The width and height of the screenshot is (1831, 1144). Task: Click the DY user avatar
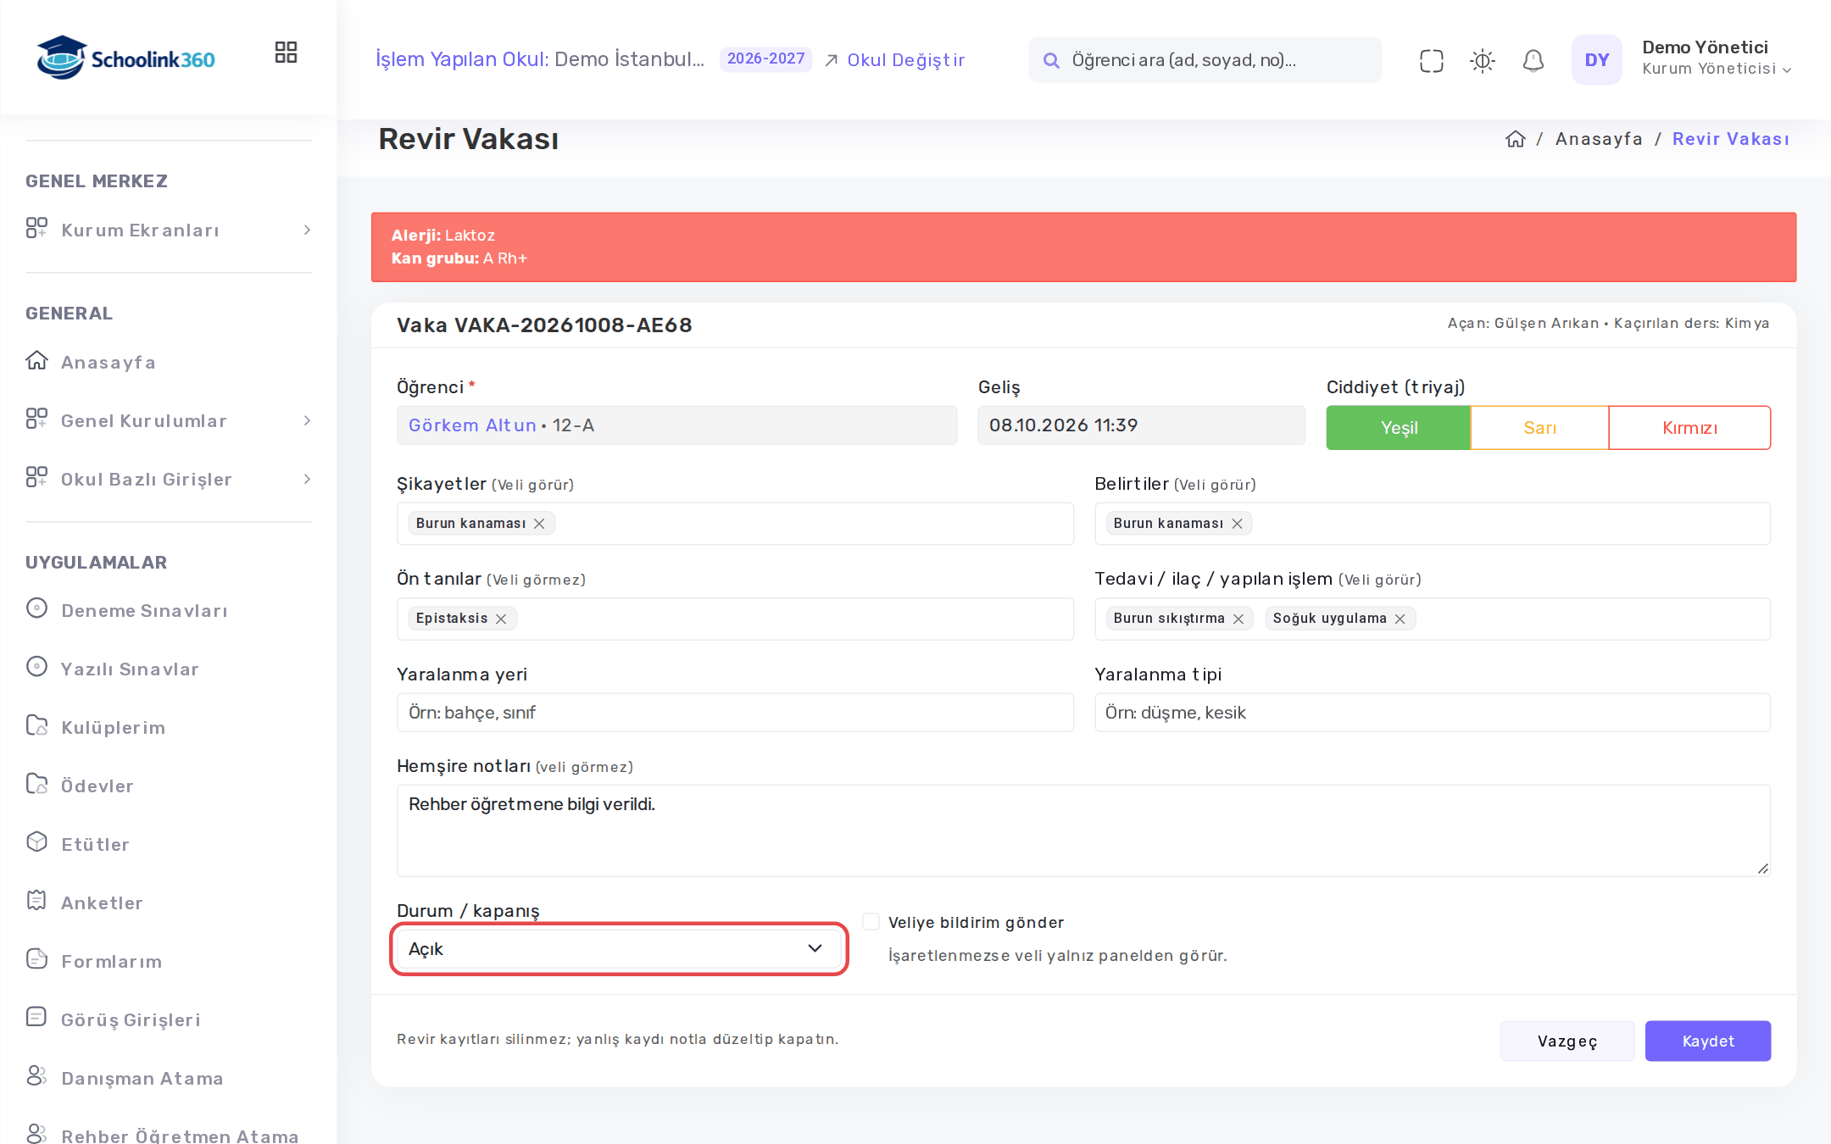point(1596,59)
